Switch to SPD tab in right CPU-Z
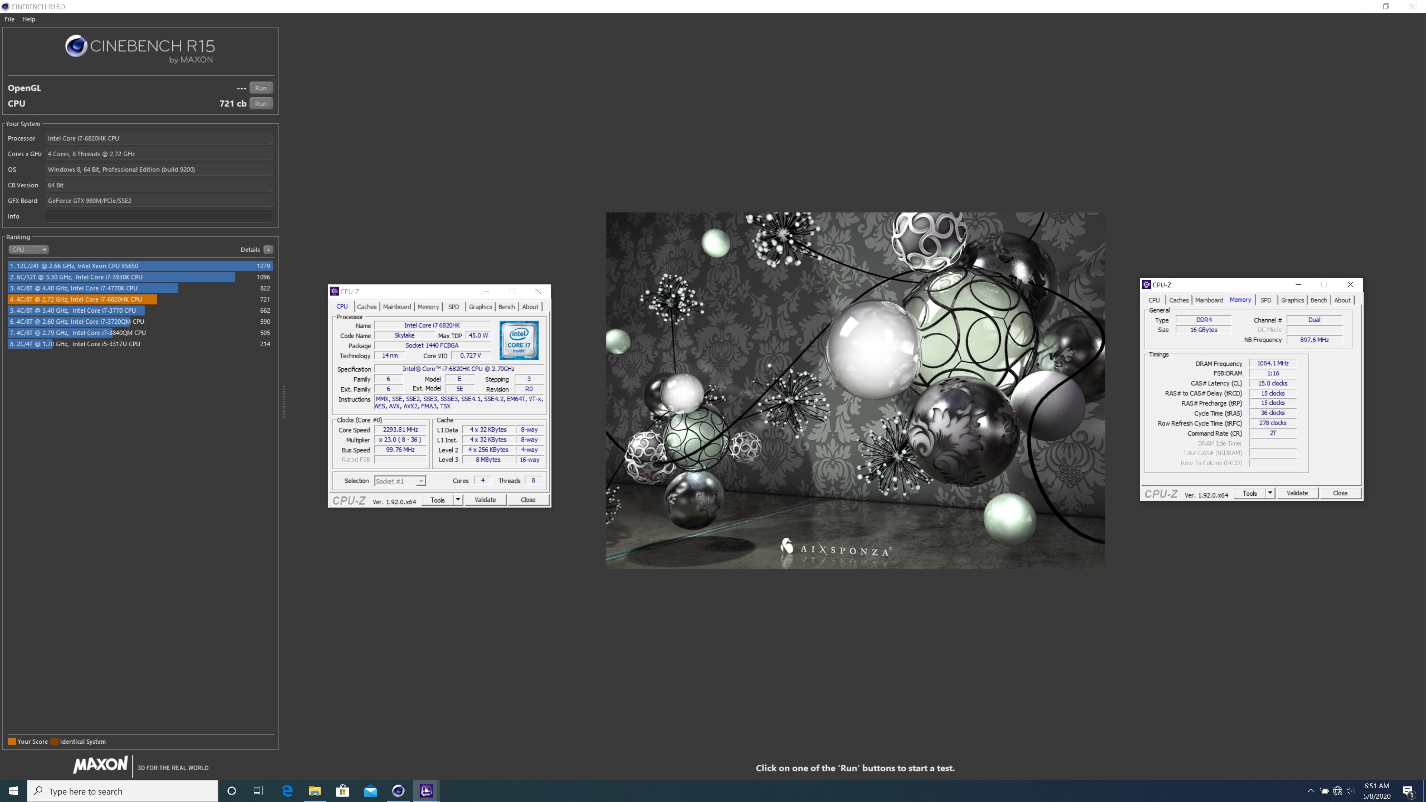This screenshot has width=1426, height=802. click(x=1266, y=300)
